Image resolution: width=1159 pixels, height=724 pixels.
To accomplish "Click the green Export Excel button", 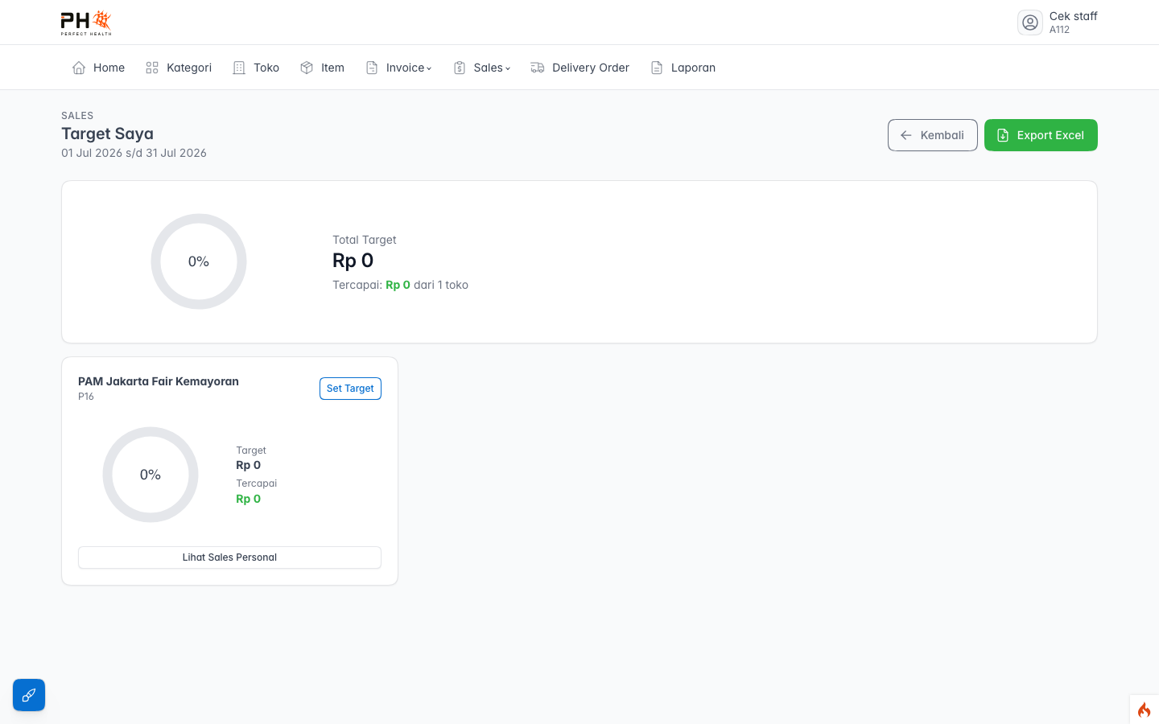I will coord(1041,135).
